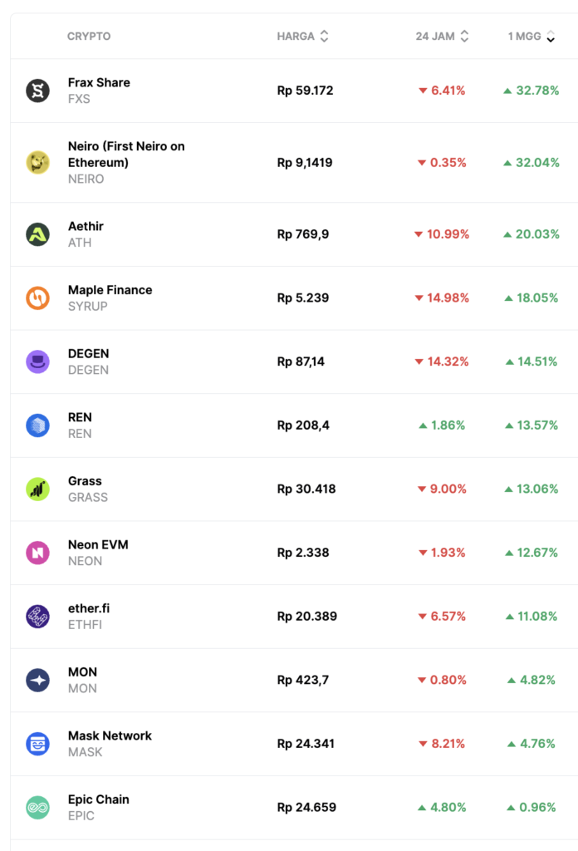Click the purple DEGEN hat icon
The image size is (578, 851).
pyautogui.click(x=38, y=362)
